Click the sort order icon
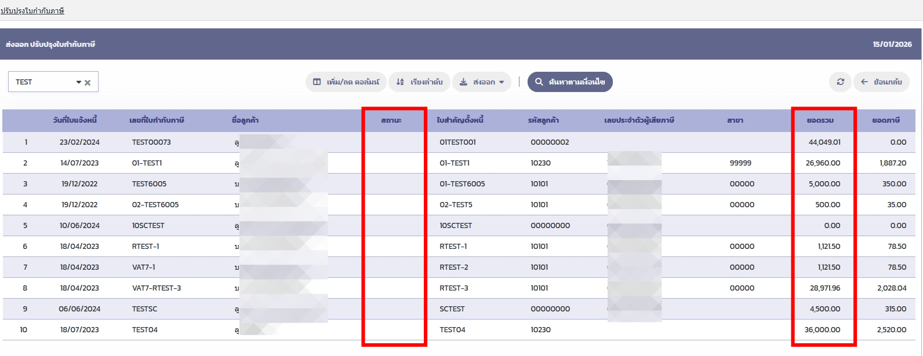The height and width of the screenshot is (356, 923). click(x=400, y=82)
